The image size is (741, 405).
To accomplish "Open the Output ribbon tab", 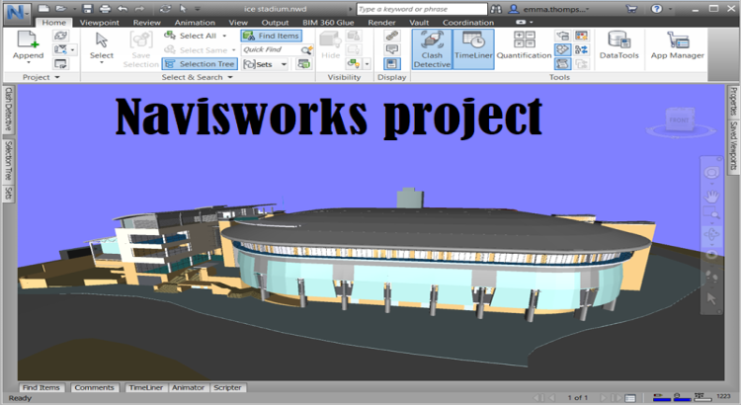I will (x=275, y=22).
